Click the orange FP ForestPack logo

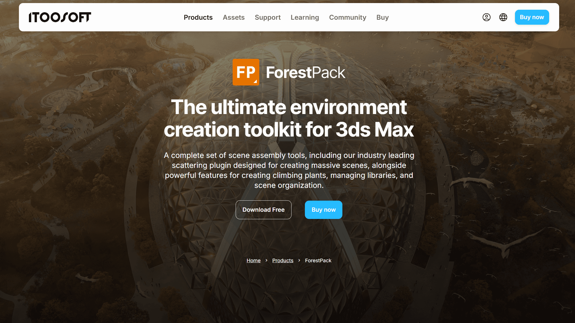tap(246, 72)
